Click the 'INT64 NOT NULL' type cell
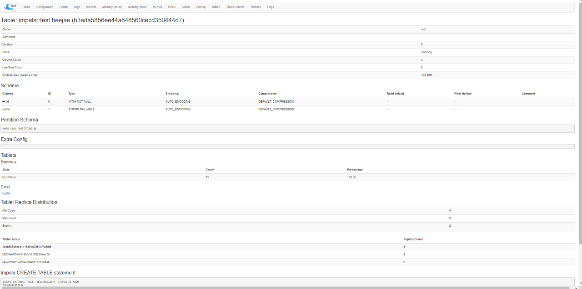 80,101
